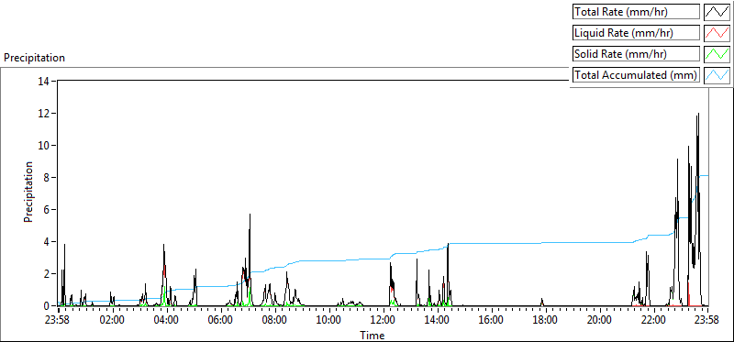Image resolution: width=734 pixels, height=342 pixels.
Task: Click the Total Rate black line icon
Action: coord(717,12)
